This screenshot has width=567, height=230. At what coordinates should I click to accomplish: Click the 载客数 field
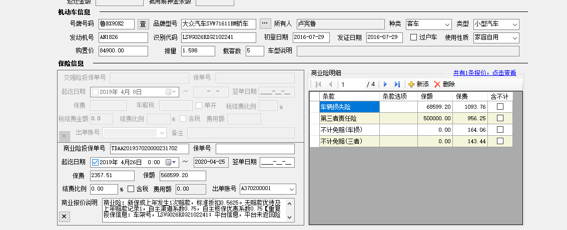click(255, 51)
